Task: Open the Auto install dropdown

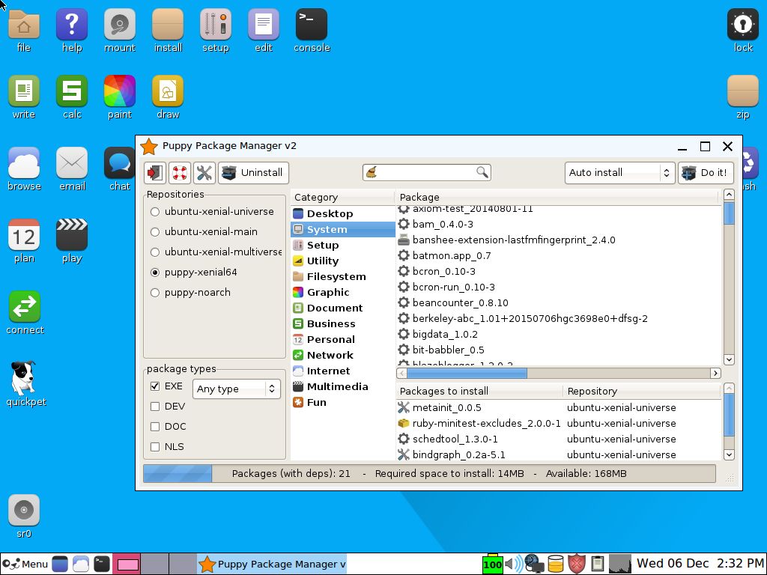Action: pyautogui.click(x=619, y=172)
